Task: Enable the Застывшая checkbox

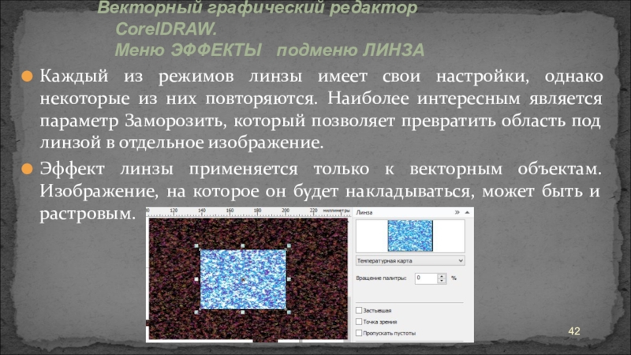Action: click(x=359, y=310)
